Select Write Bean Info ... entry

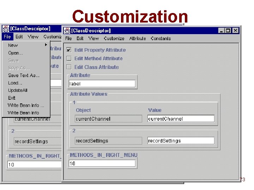click(26, 105)
